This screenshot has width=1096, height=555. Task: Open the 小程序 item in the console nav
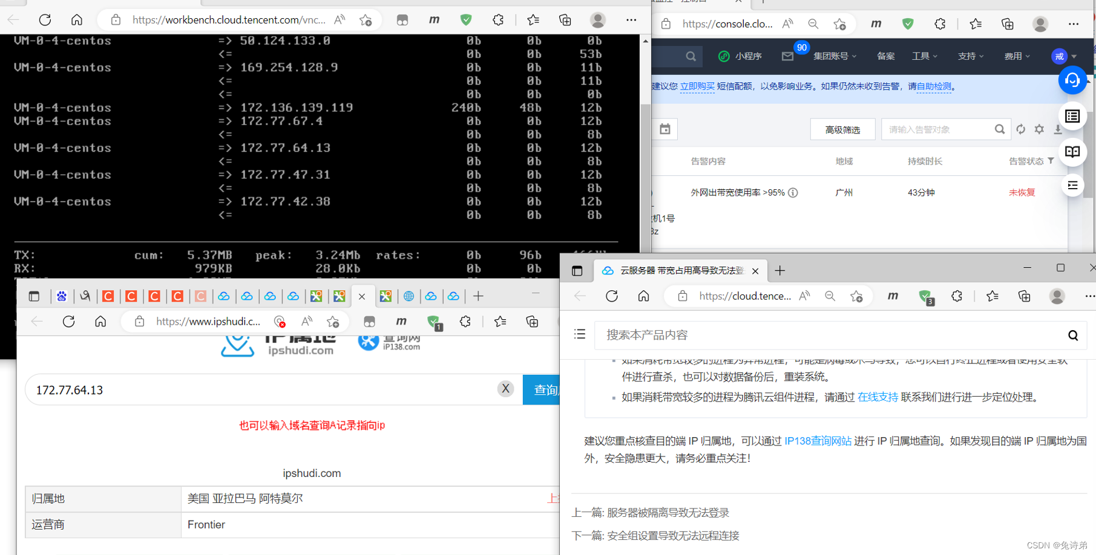740,56
